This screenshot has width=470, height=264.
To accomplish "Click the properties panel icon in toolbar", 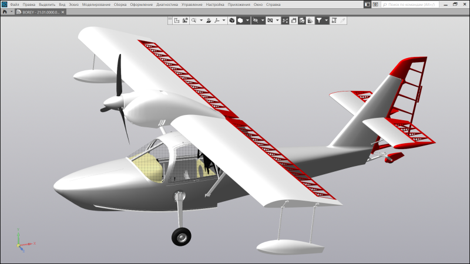I will click(x=334, y=21).
